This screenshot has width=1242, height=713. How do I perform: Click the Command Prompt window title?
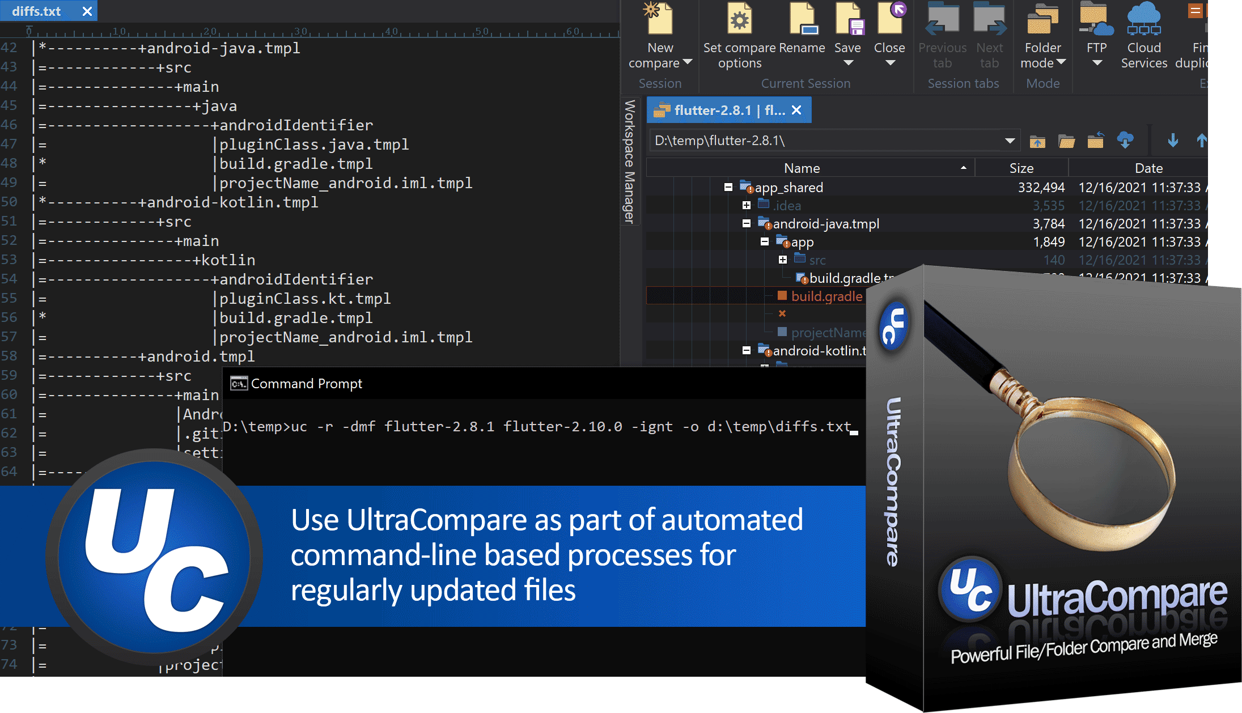coord(306,384)
